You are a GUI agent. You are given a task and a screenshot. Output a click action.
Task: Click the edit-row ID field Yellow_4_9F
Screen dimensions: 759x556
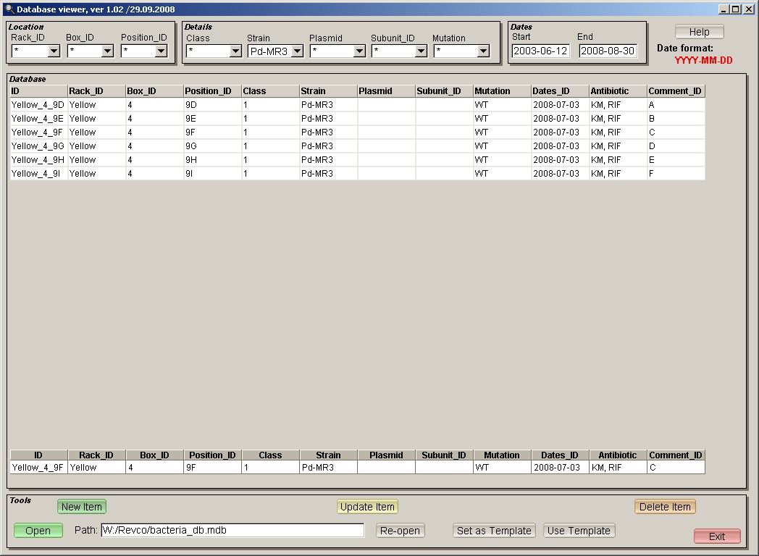pos(38,468)
